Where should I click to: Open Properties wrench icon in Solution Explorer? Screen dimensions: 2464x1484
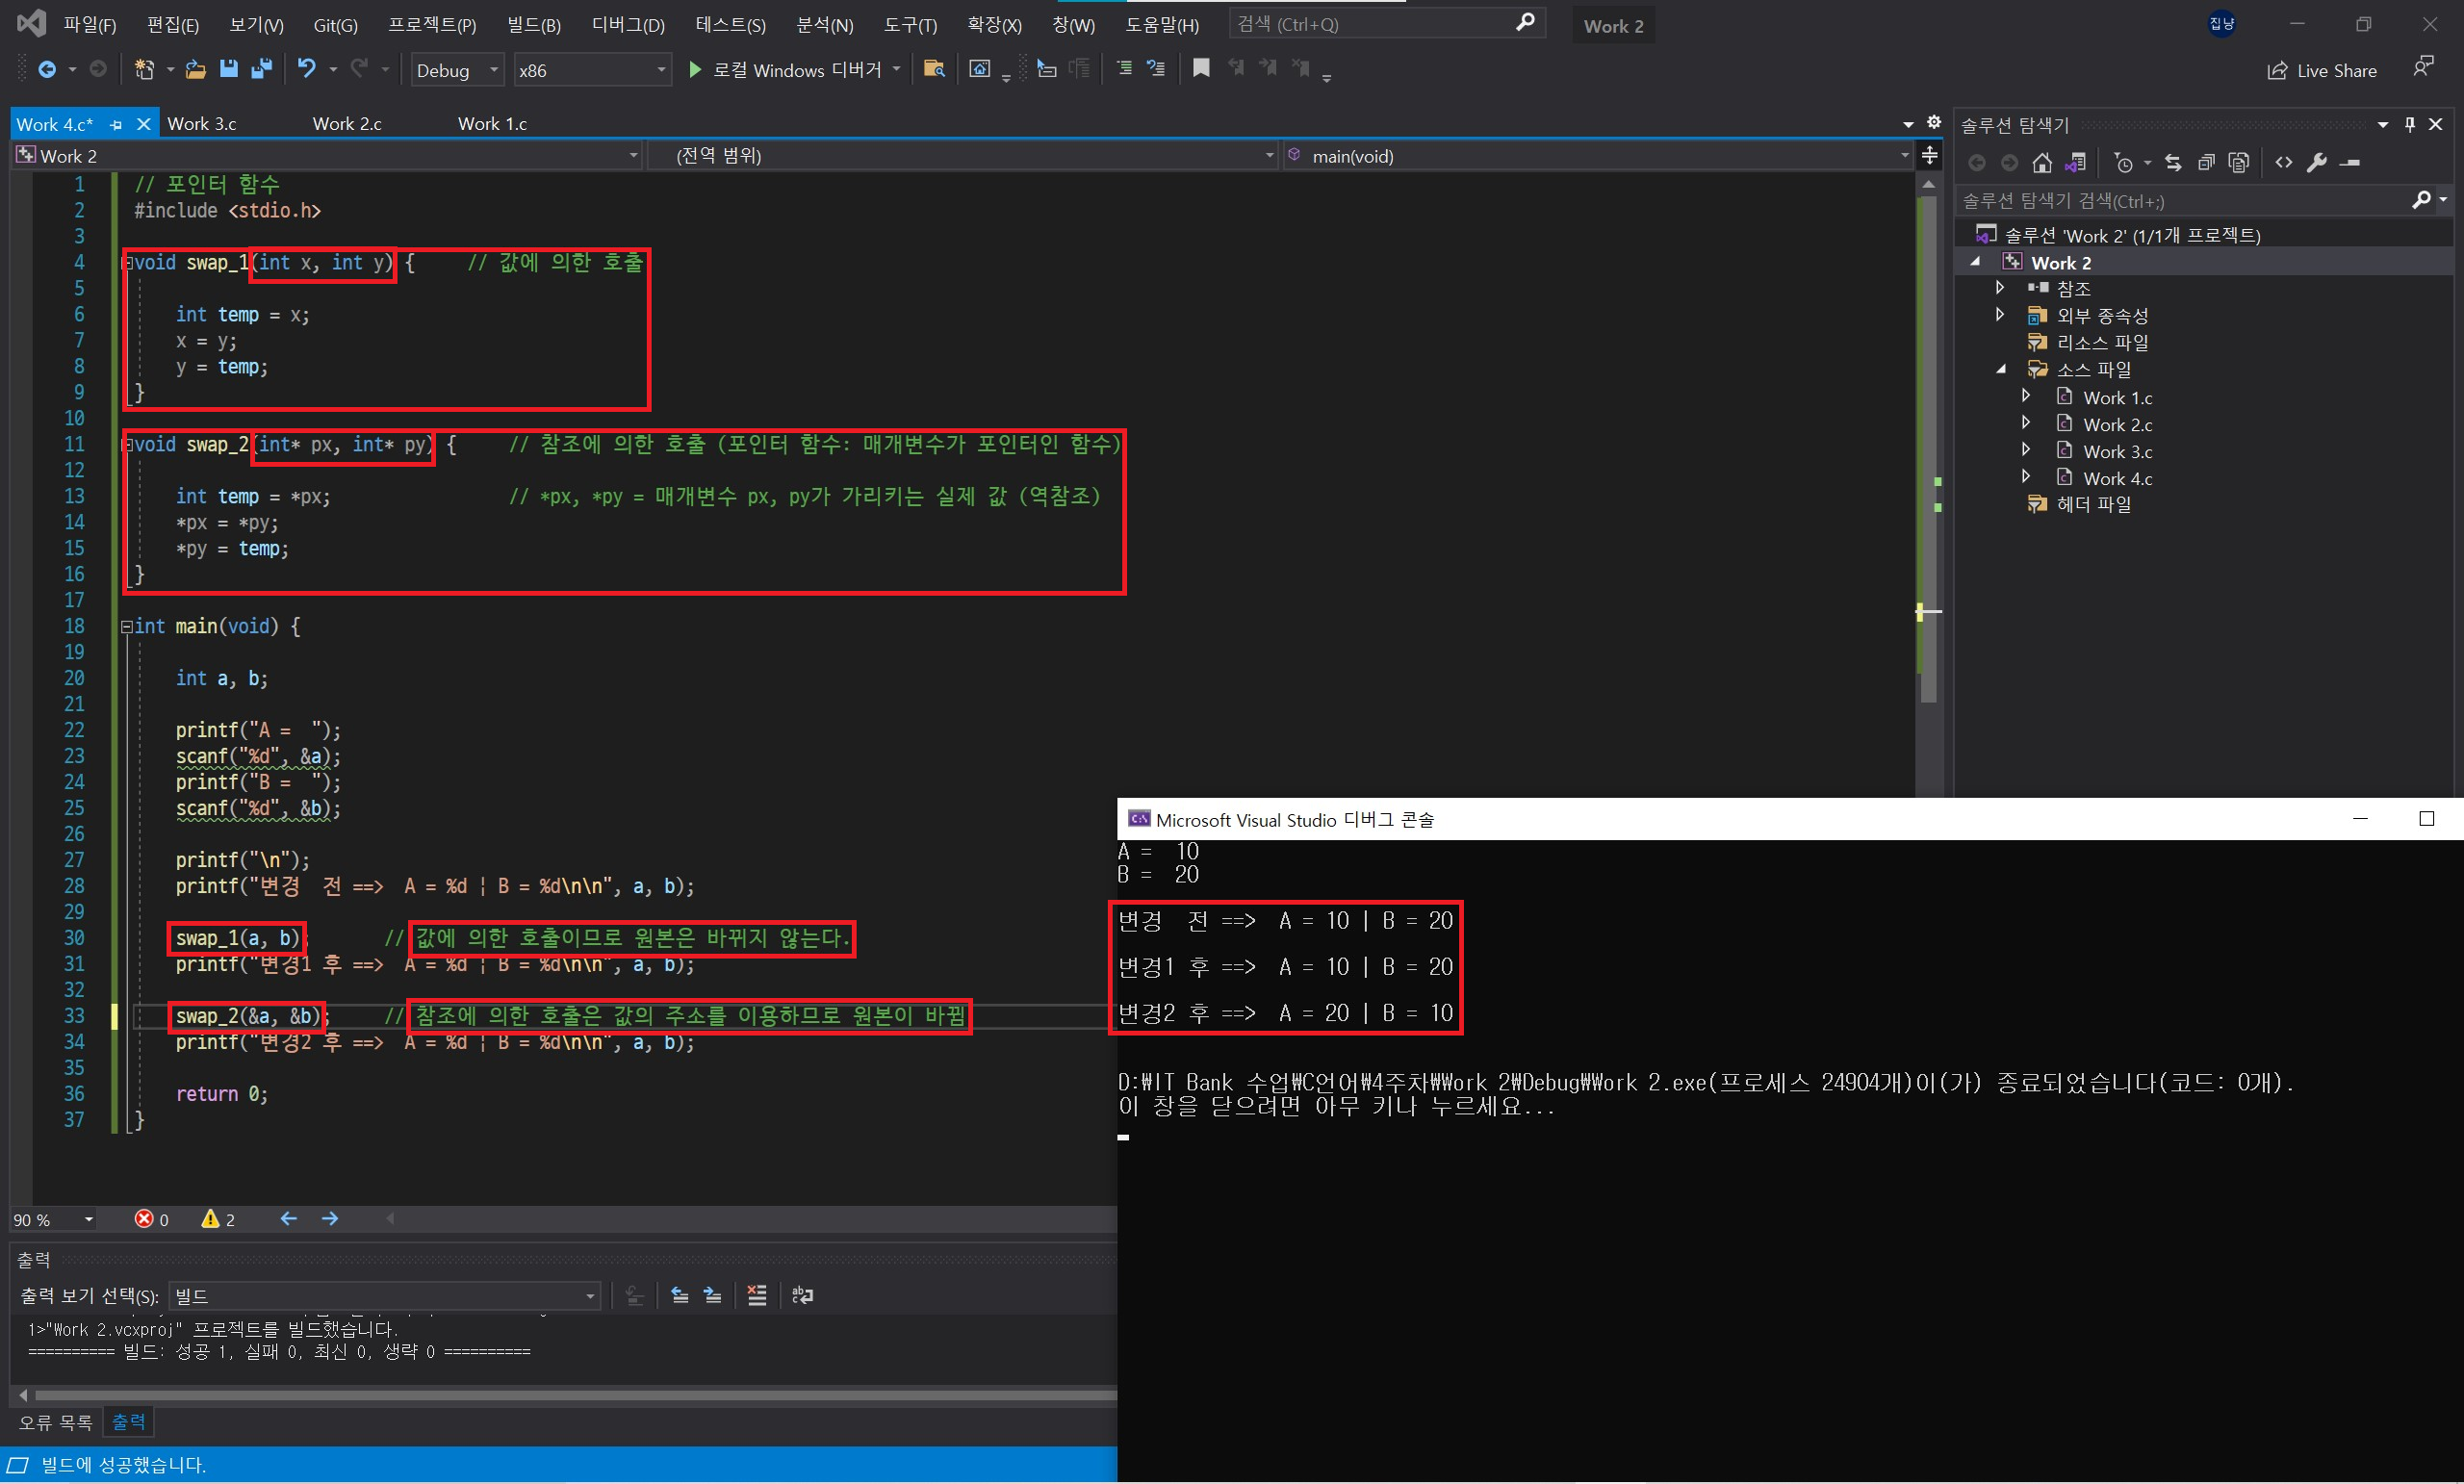(2317, 163)
